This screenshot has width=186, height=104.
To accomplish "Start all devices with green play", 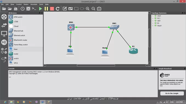I will click(40, 9).
